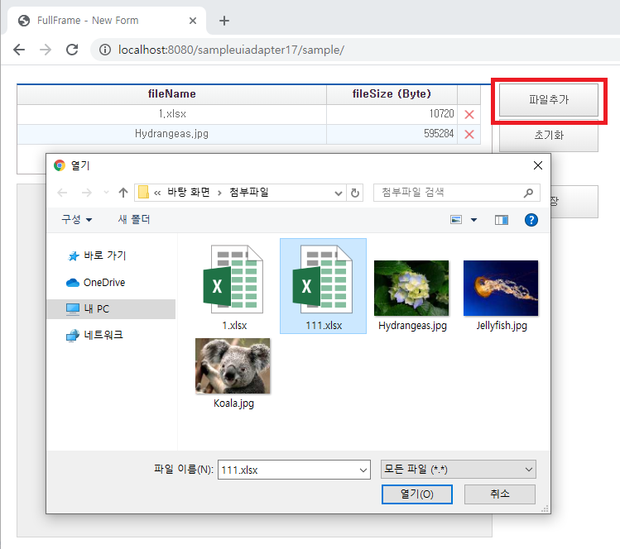
Task: Open the help icon in file dialog
Action: click(531, 220)
